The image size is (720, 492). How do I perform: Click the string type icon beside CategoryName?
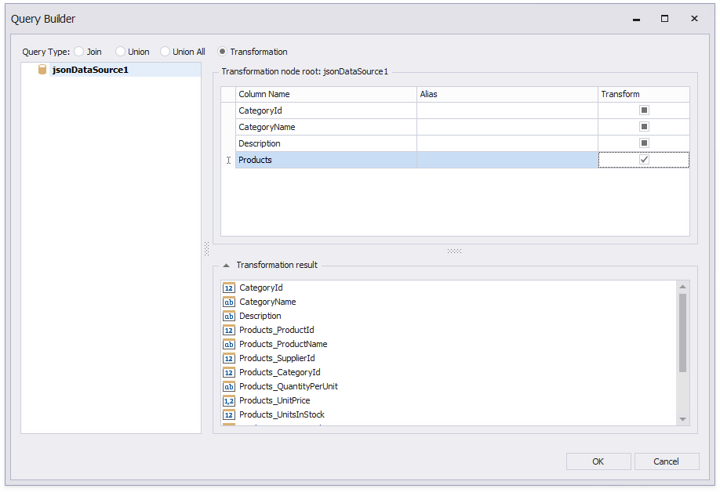[x=228, y=302]
